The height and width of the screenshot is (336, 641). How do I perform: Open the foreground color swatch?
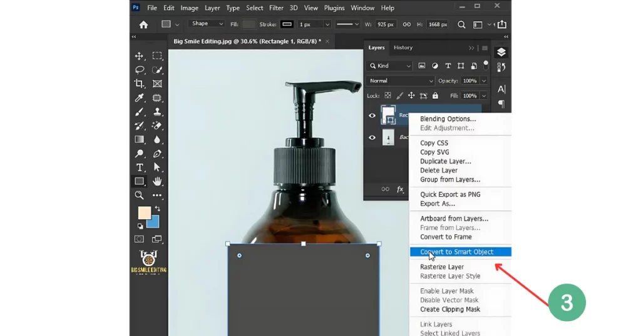click(x=144, y=212)
